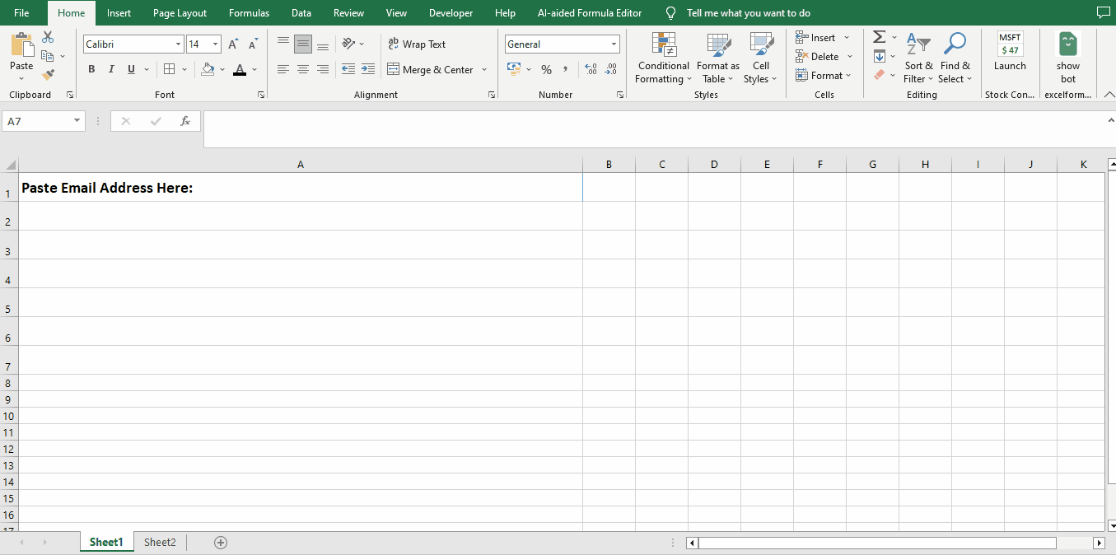Click the AutoSum icon
This screenshot has width=1116, height=555.
click(878, 36)
